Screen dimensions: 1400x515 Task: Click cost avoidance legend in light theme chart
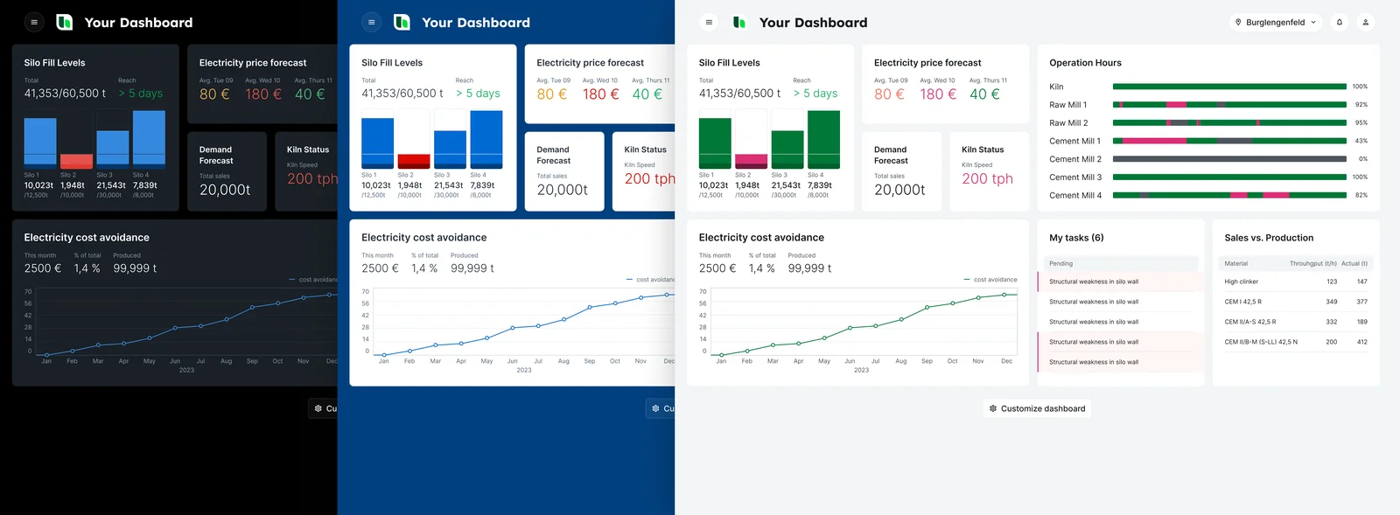[990, 280]
